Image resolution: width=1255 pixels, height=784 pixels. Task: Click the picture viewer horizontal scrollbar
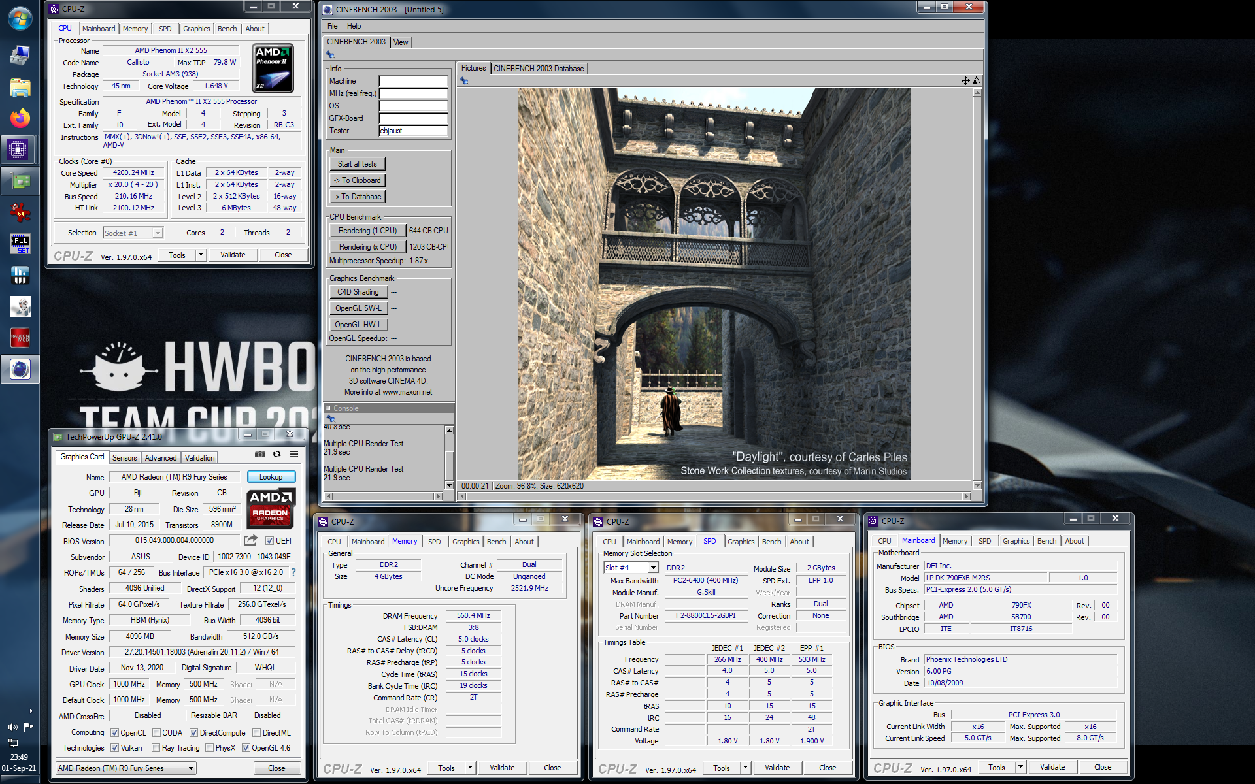coord(714,496)
